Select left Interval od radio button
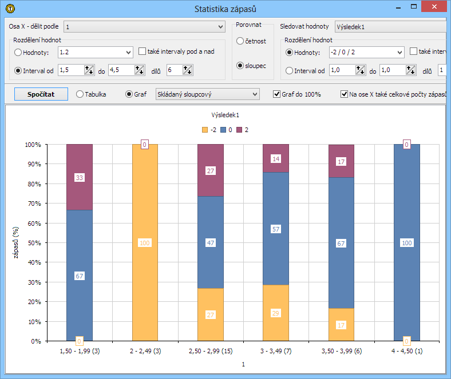 [x=18, y=71]
